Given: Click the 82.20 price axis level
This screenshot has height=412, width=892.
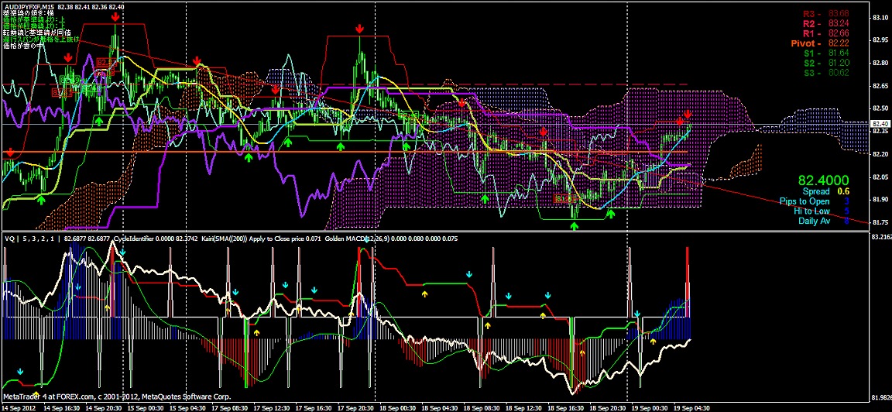Looking at the screenshot, I should 880,154.
